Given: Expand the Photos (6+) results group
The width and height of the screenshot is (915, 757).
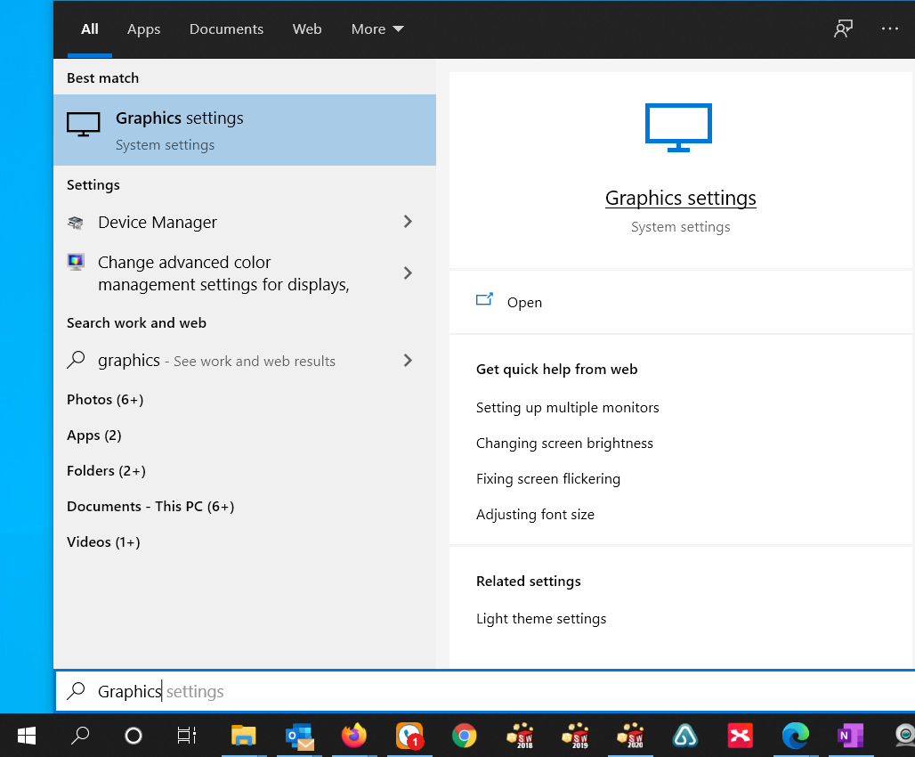Looking at the screenshot, I should point(105,399).
